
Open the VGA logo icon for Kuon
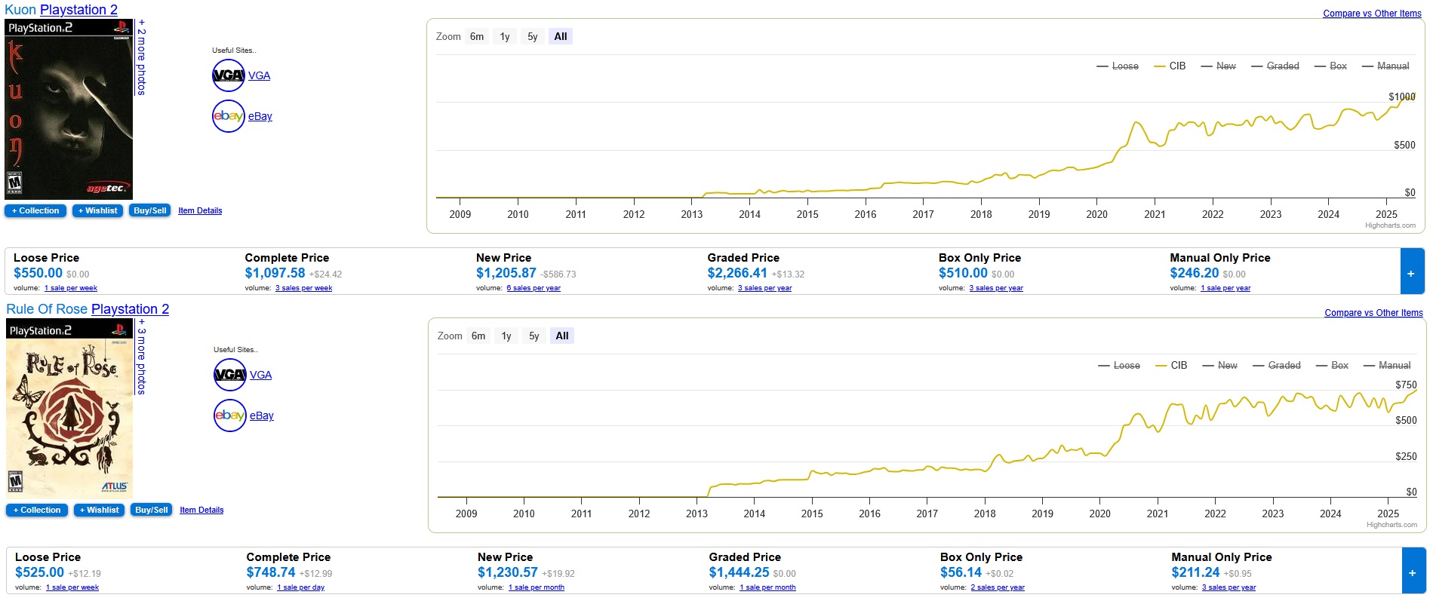click(229, 75)
